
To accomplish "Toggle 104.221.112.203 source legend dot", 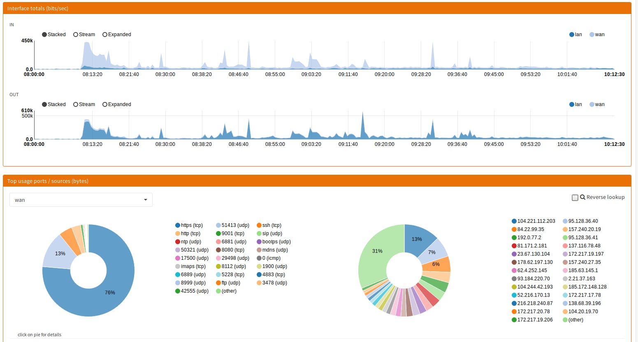I will coord(514,221).
